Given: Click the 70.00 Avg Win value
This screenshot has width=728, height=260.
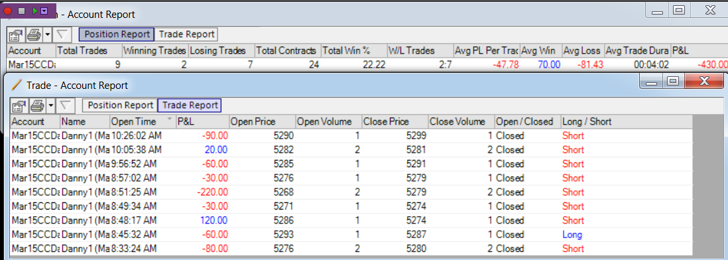Looking at the screenshot, I should [549, 65].
